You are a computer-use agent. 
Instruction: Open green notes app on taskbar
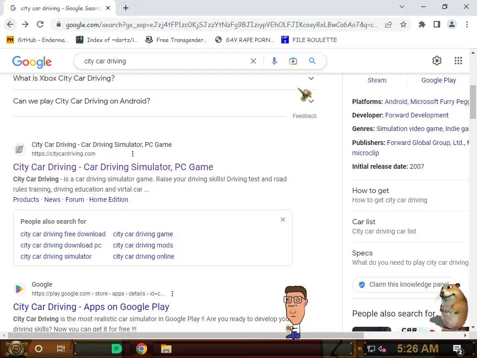[x=116, y=349]
